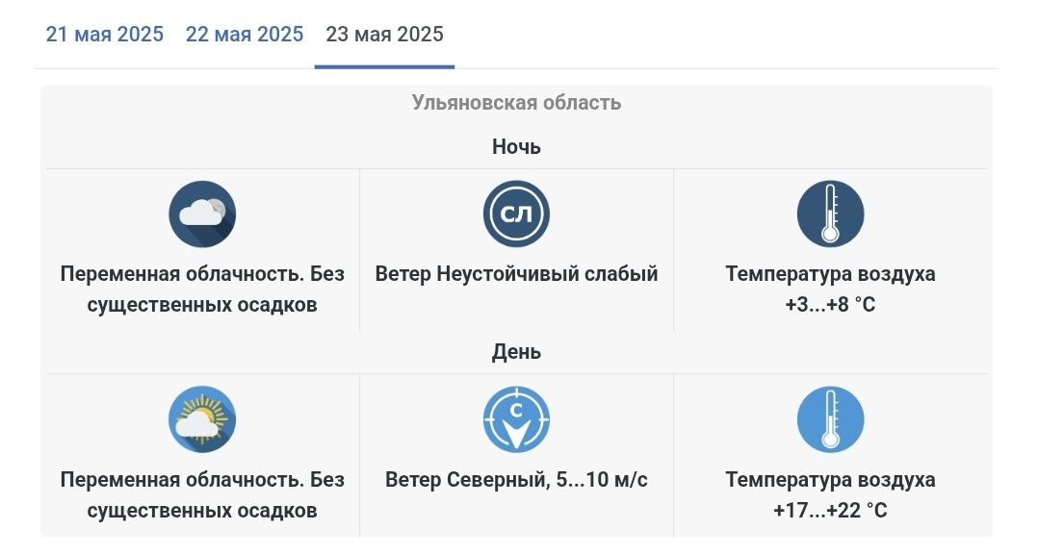The width and height of the screenshot is (1039, 555).
Task: Click night text Переменная облачность. Без существенных осадков
Action: (202, 289)
